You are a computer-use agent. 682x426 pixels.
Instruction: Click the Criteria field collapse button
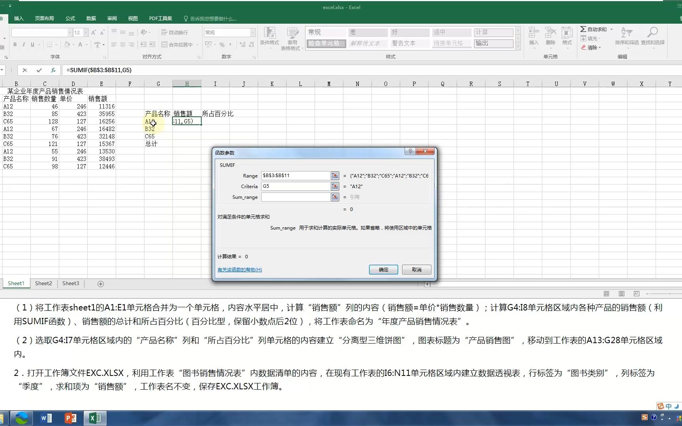(335, 186)
